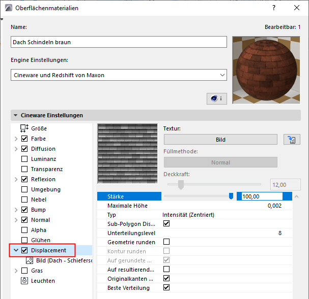309x299 pixels.
Task: Expand the Farbe tree node
Action: (16, 139)
